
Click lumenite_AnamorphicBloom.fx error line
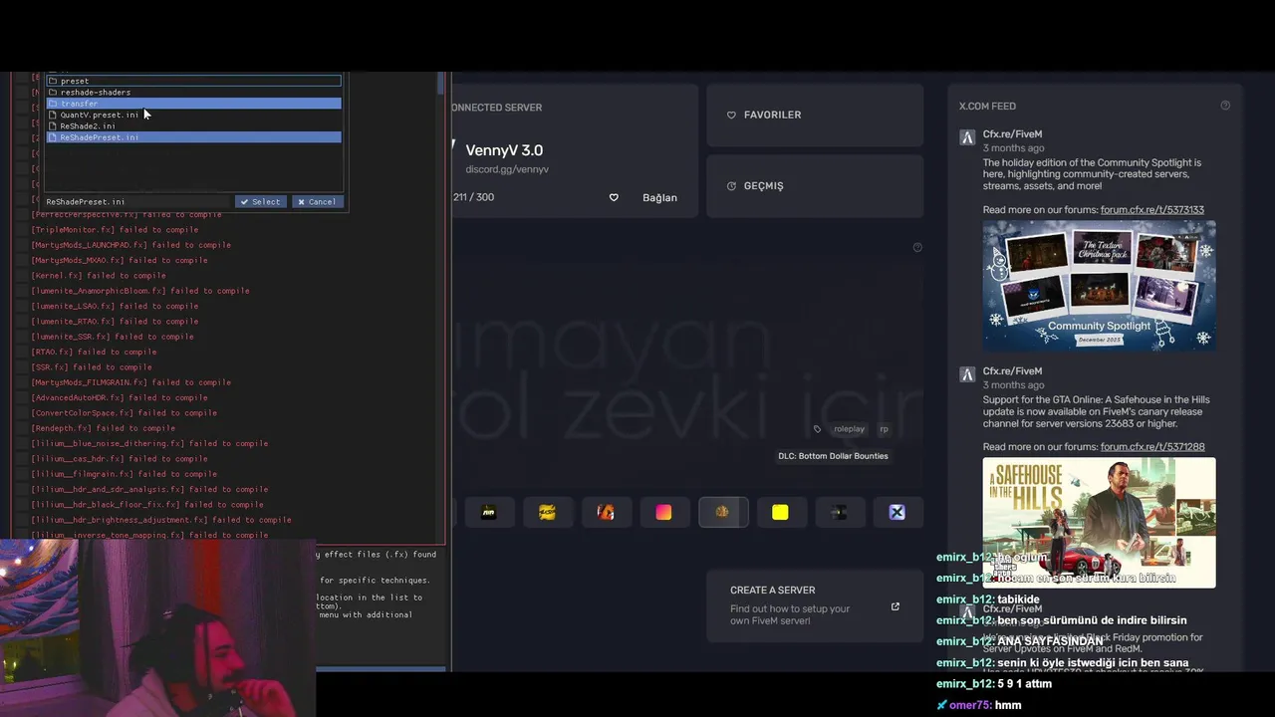[140, 291]
